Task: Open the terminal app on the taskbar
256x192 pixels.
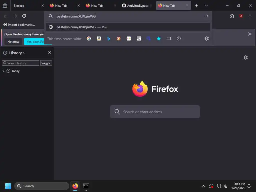Action: click(86, 186)
